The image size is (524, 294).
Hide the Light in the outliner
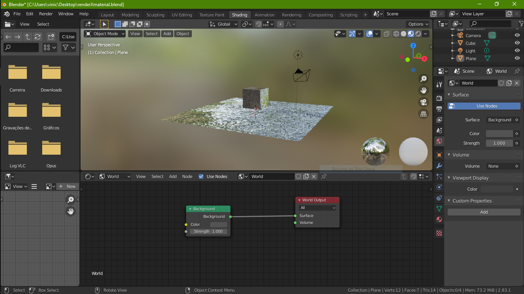(517, 51)
